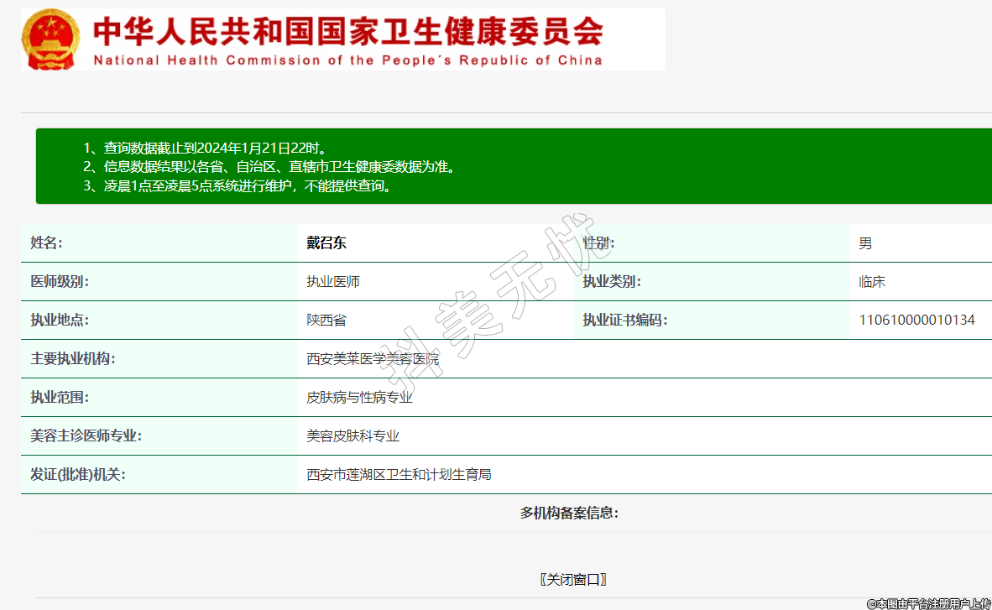Click the national emblem logo
The width and height of the screenshot is (992, 610).
[52, 39]
